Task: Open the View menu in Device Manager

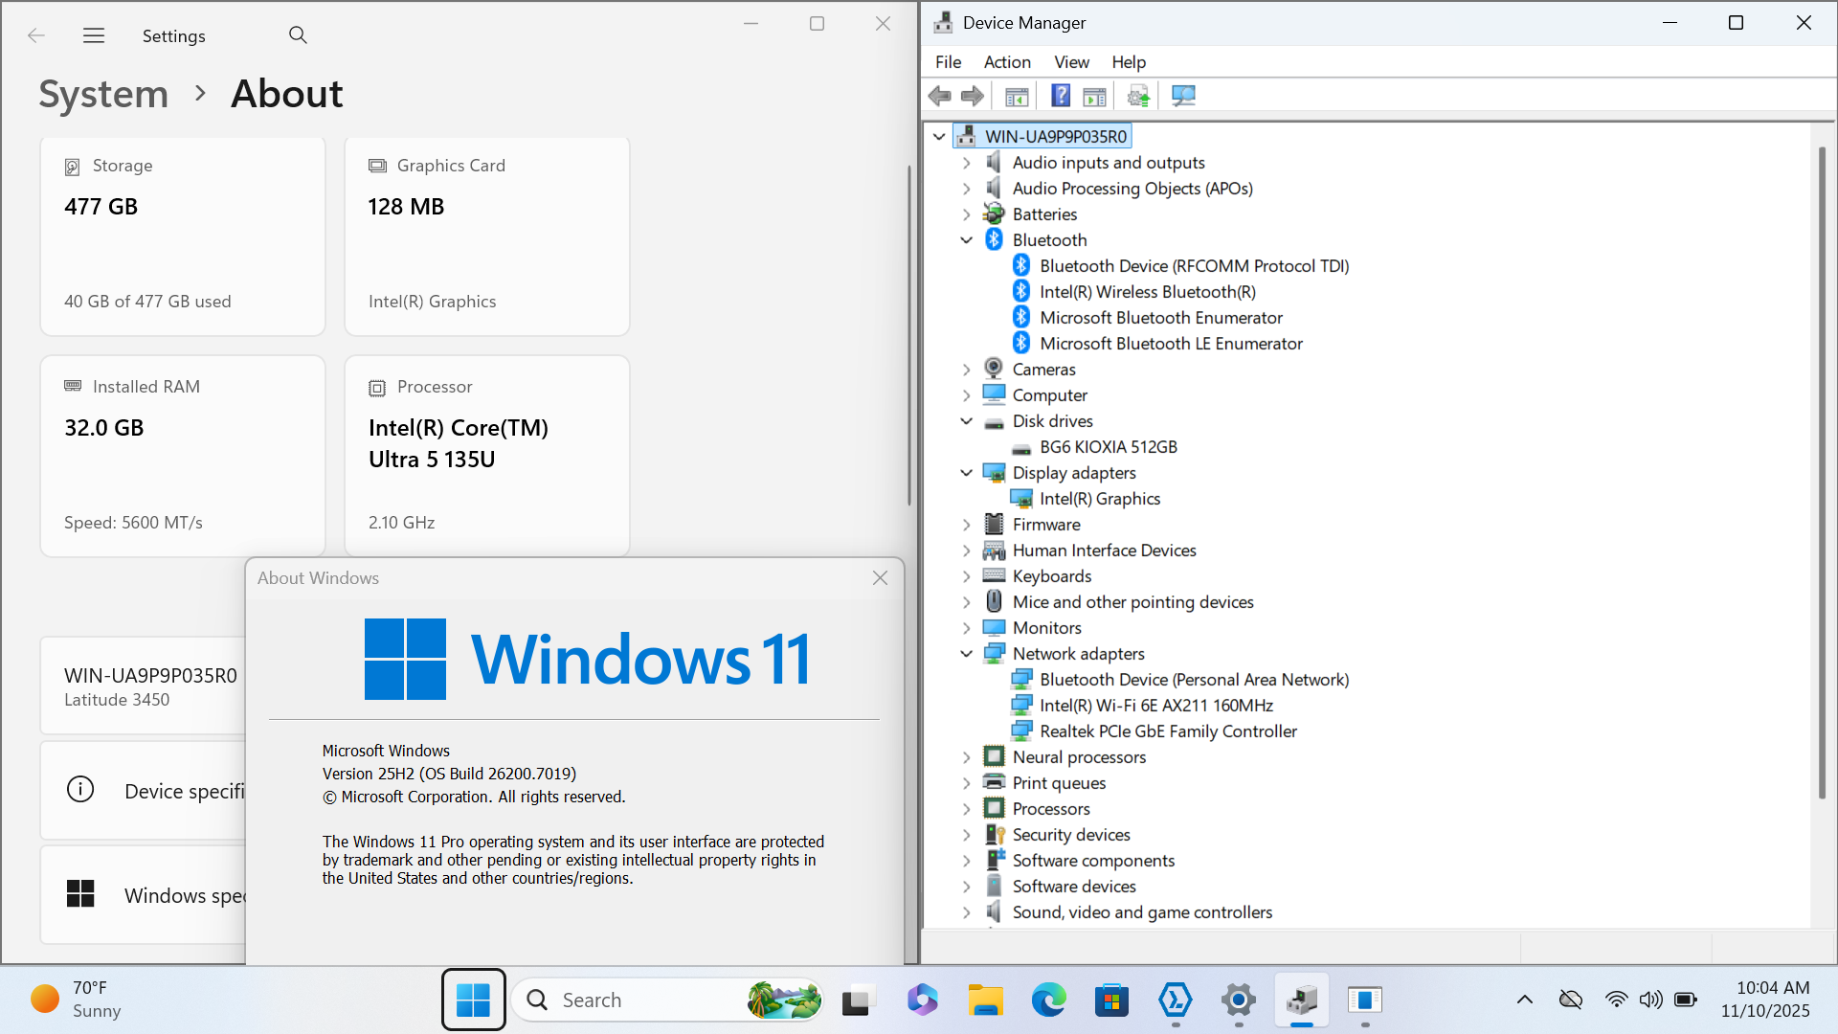Action: (1071, 62)
